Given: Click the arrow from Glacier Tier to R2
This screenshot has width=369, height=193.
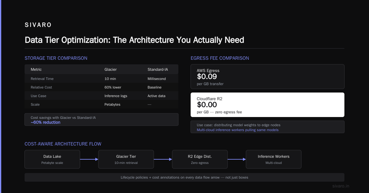Looking at the screenshot, I should [x=163, y=159].
